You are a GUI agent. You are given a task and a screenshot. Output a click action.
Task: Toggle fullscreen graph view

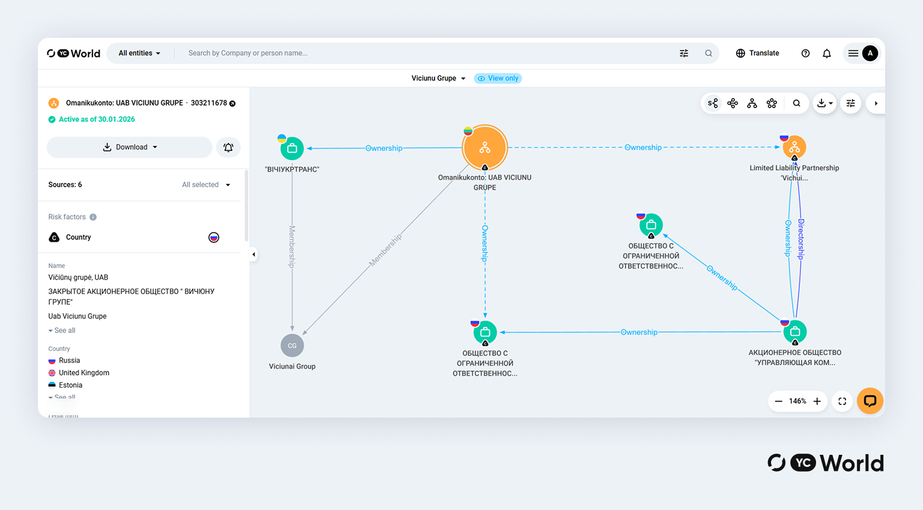pyautogui.click(x=842, y=401)
